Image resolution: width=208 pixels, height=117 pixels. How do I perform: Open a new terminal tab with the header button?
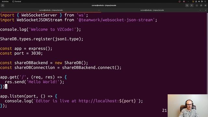tap(3, 6)
